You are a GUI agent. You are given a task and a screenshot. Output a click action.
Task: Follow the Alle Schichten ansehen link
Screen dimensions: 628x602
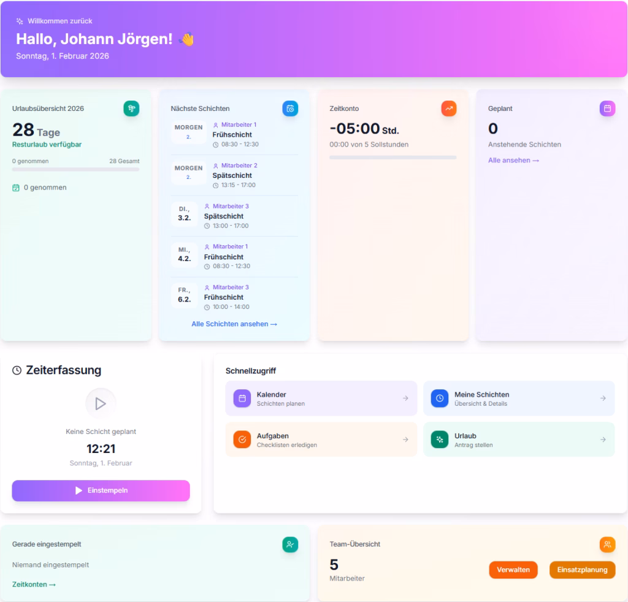pyautogui.click(x=234, y=324)
